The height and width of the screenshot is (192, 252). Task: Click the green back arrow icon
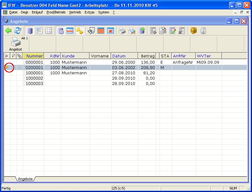pos(8,31)
